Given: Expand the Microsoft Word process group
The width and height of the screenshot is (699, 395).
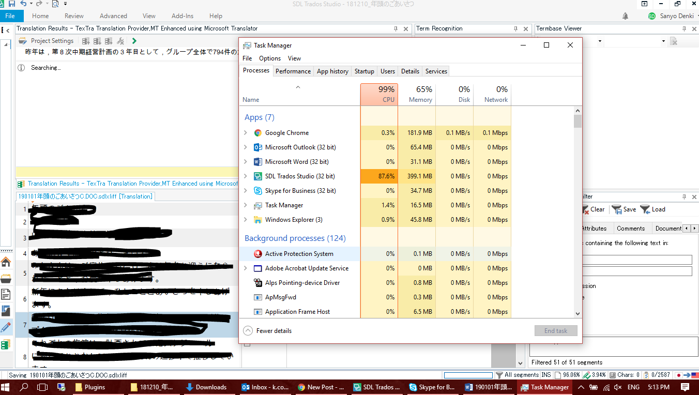Looking at the screenshot, I should (246, 162).
